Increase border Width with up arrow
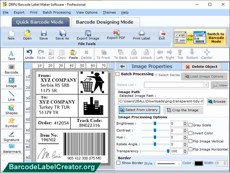 tap(225, 162)
